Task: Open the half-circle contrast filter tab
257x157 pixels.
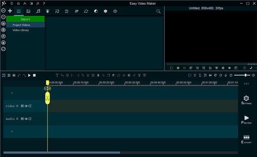Action: pos(96,11)
